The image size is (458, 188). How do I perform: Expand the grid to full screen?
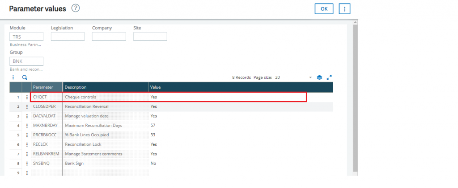[330, 77]
